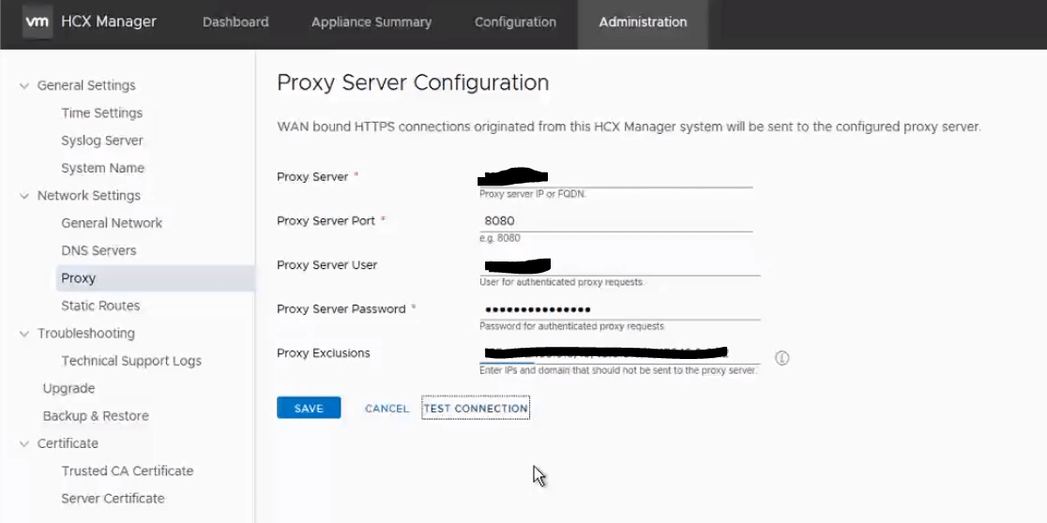Navigate to Backup & Restore
Screen dimensions: 1047x523
click(x=96, y=416)
